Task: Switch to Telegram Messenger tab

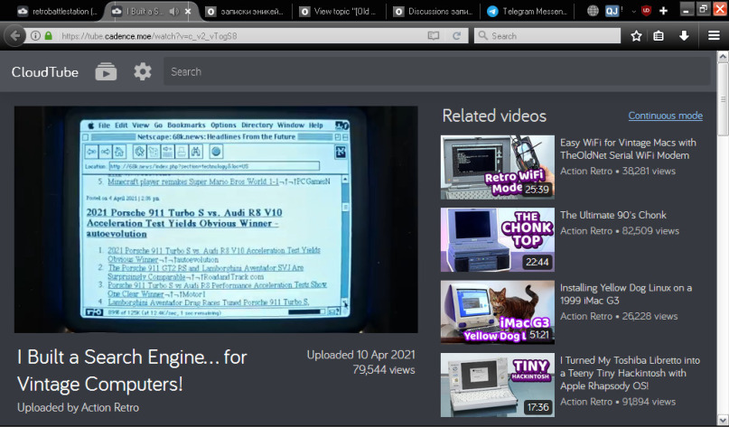Action: click(528, 12)
